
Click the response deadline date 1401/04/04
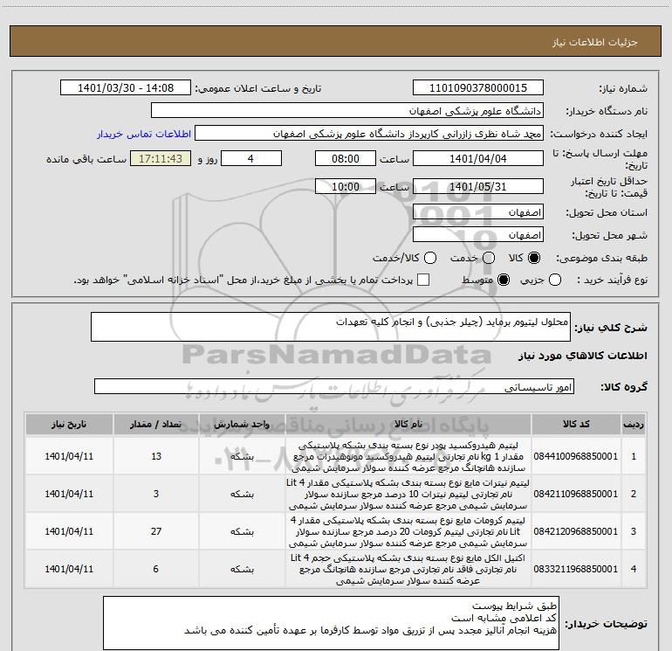click(478, 159)
